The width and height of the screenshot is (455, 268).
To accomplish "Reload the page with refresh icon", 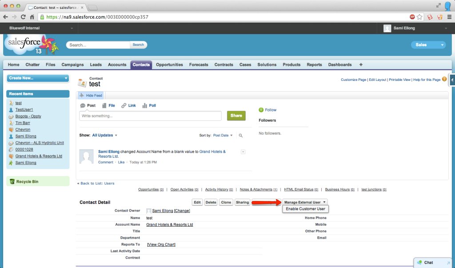I will 23,17.
